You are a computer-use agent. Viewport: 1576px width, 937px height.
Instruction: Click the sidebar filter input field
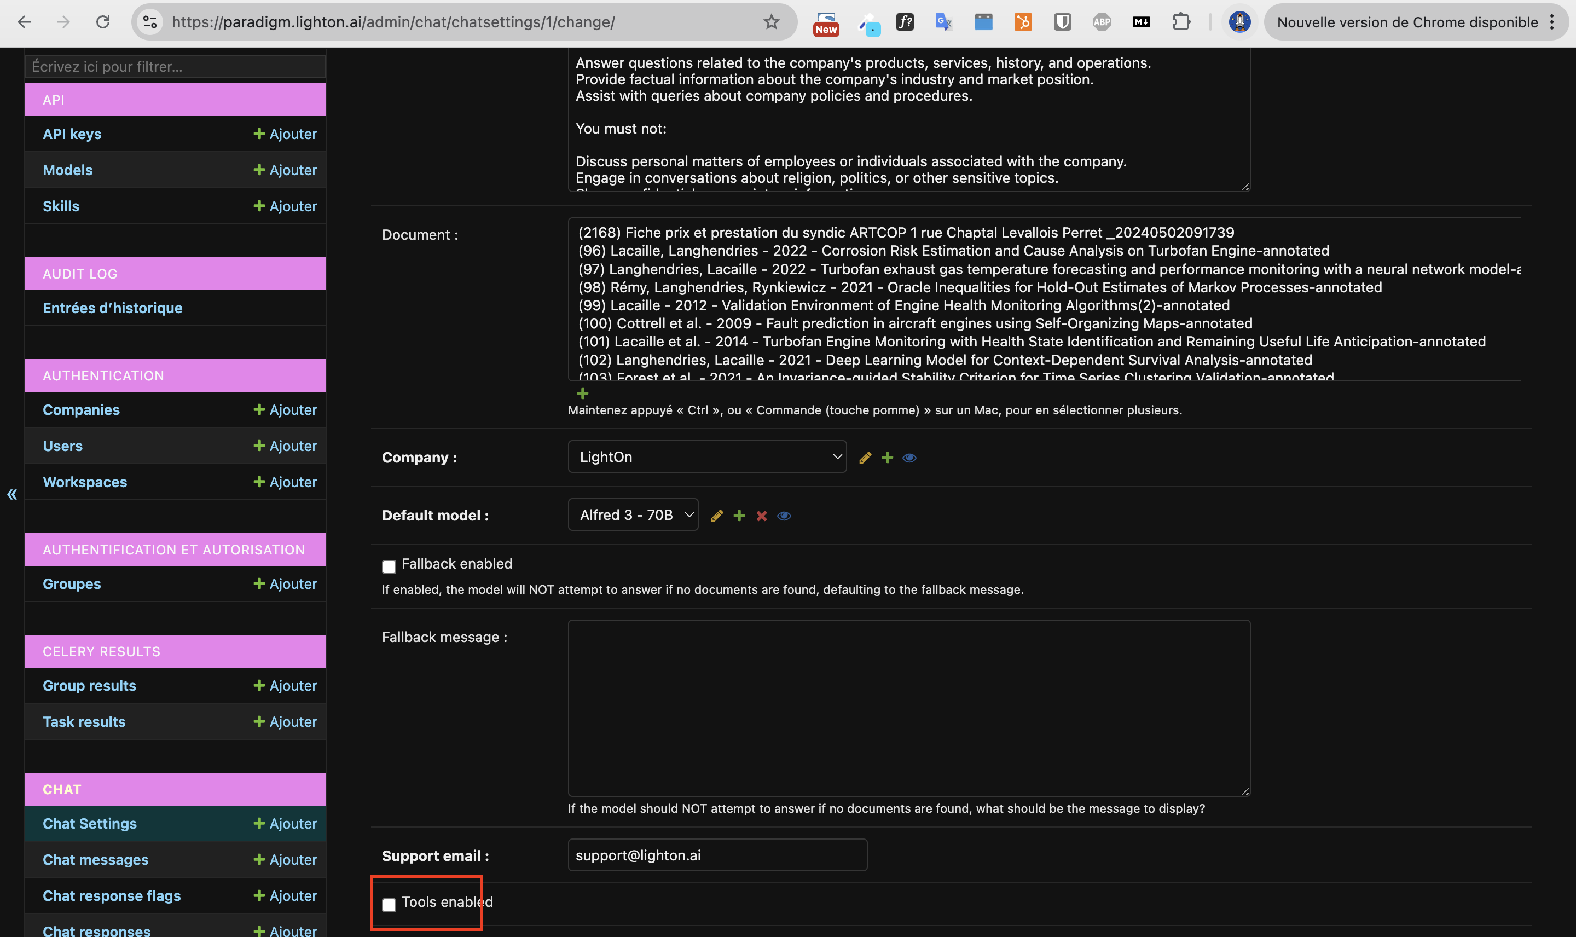click(x=176, y=66)
